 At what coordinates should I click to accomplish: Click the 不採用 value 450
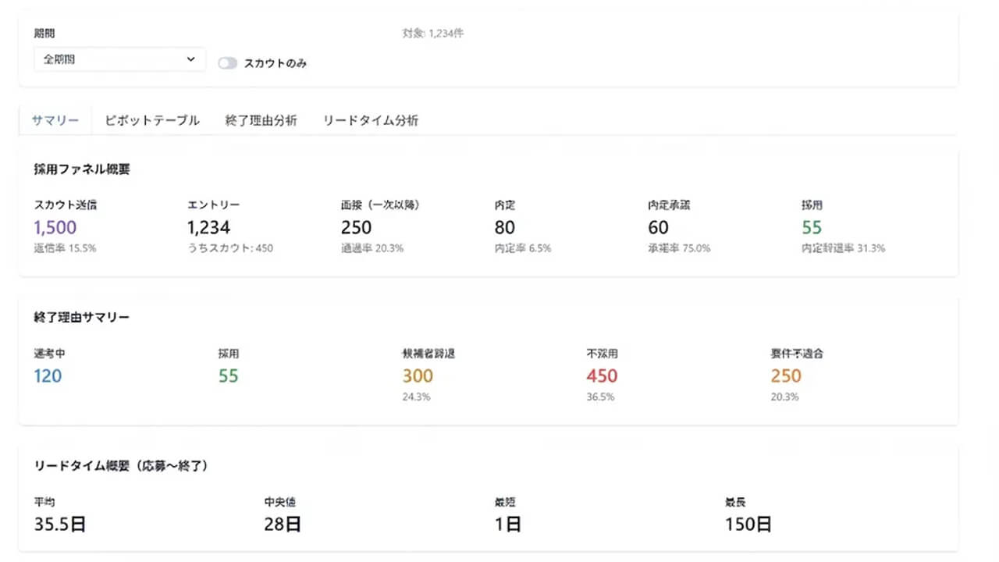601,375
